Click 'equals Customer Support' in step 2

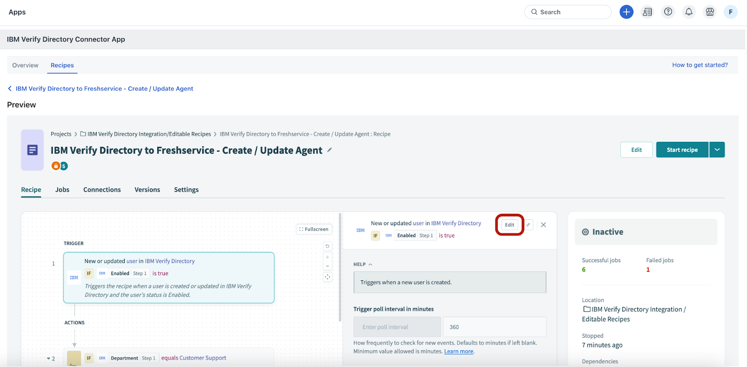[x=194, y=358]
